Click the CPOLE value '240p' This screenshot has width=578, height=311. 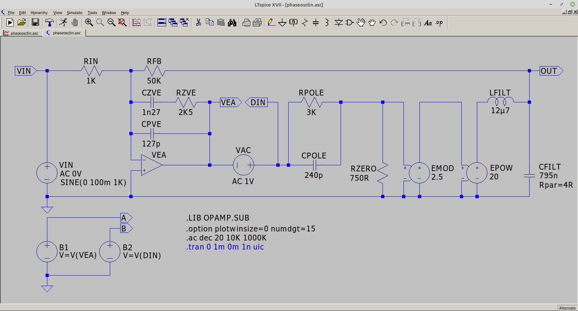click(314, 175)
